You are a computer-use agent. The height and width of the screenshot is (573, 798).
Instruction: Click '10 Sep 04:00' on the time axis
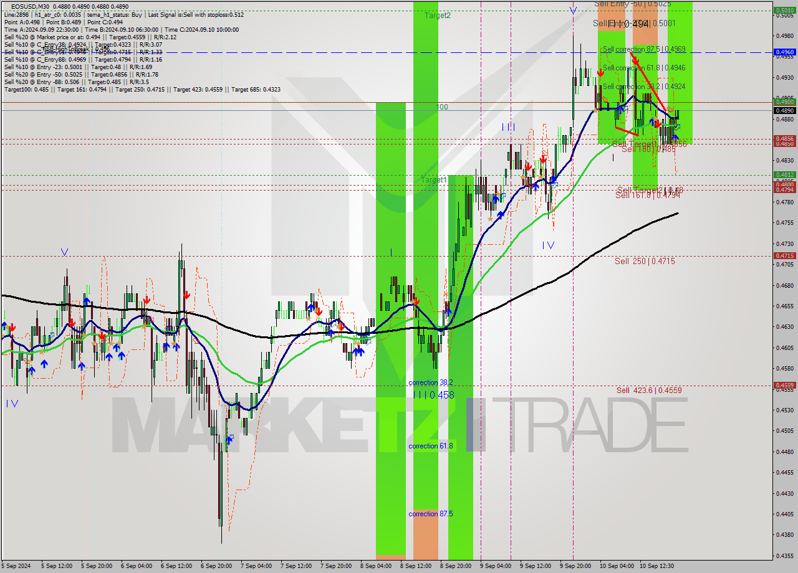617,566
